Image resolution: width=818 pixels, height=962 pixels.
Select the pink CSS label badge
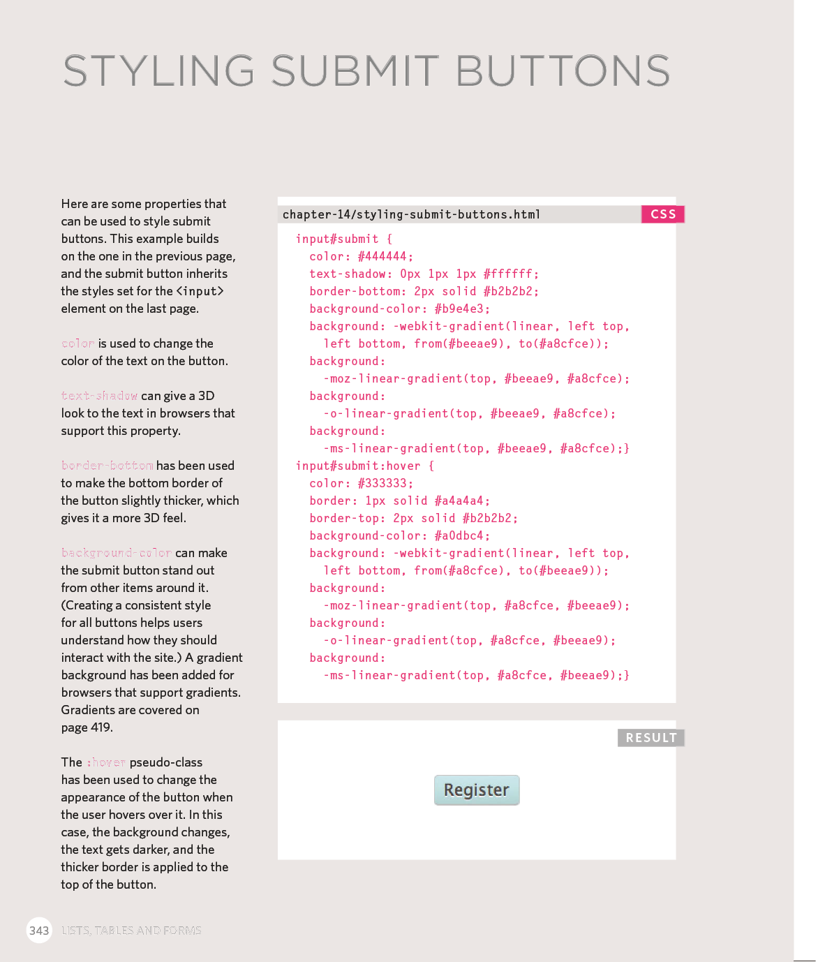[662, 214]
